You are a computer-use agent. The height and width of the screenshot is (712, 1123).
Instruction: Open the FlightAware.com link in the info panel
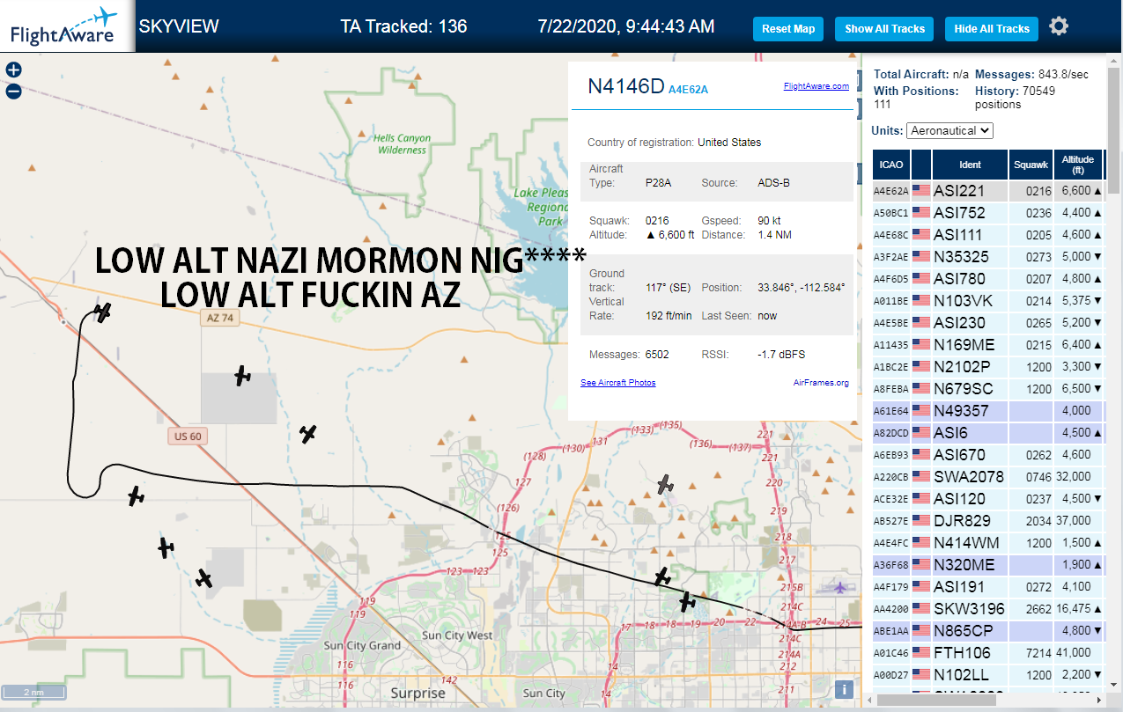tap(816, 86)
